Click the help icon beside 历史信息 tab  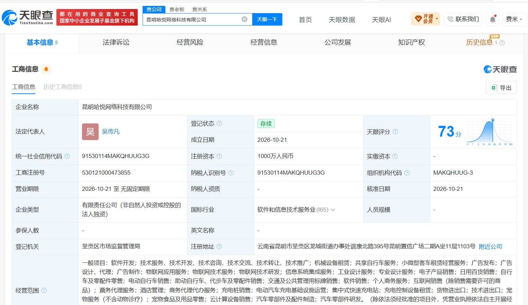click(502, 43)
